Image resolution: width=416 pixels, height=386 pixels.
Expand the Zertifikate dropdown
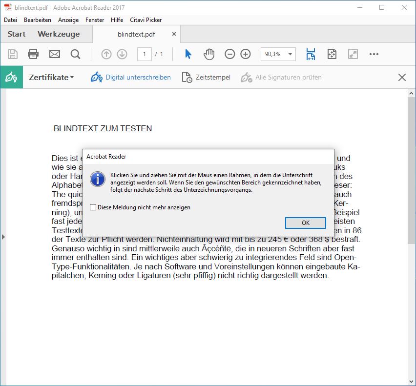pyautogui.click(x=51, y=78)
